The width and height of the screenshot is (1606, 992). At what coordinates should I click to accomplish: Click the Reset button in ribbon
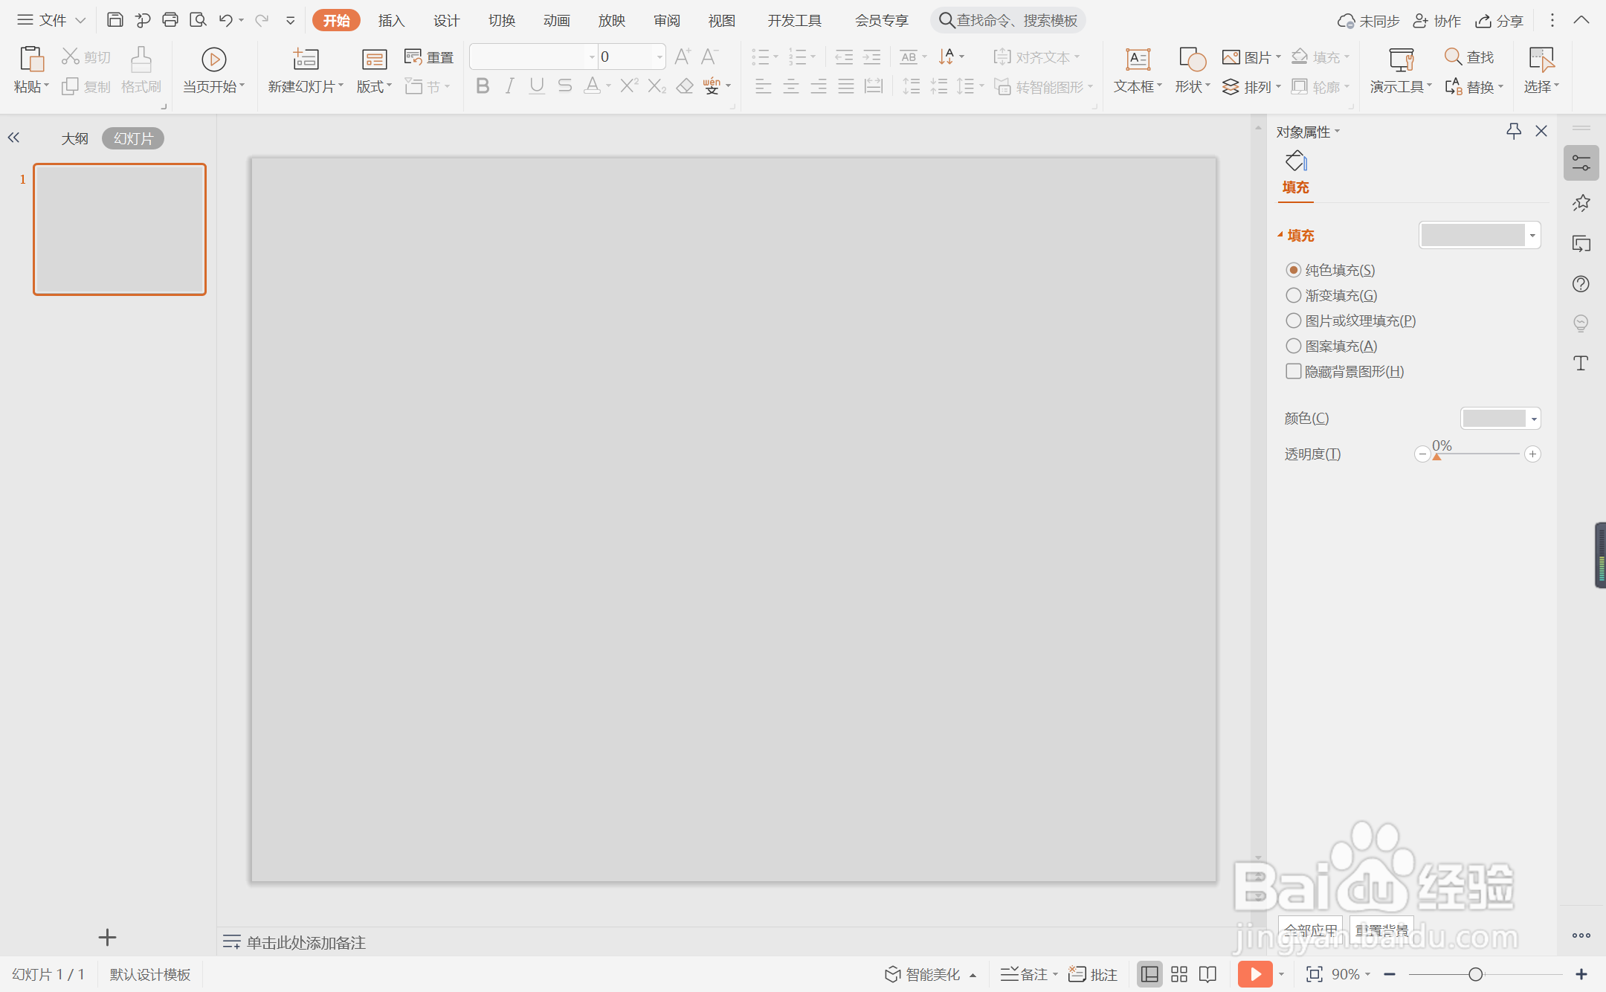430,57
